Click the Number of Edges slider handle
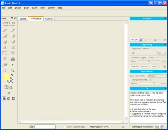The image size is (168, 130). (149, 61)
